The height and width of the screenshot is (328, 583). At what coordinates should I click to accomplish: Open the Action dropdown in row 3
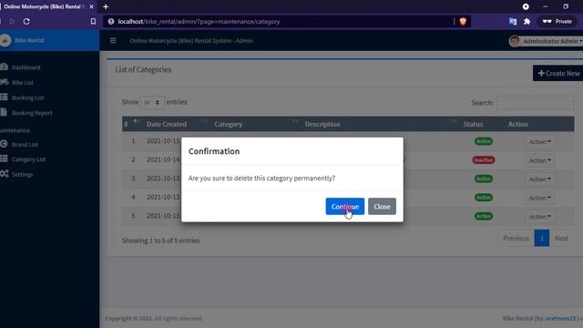[x=540, y=179]
